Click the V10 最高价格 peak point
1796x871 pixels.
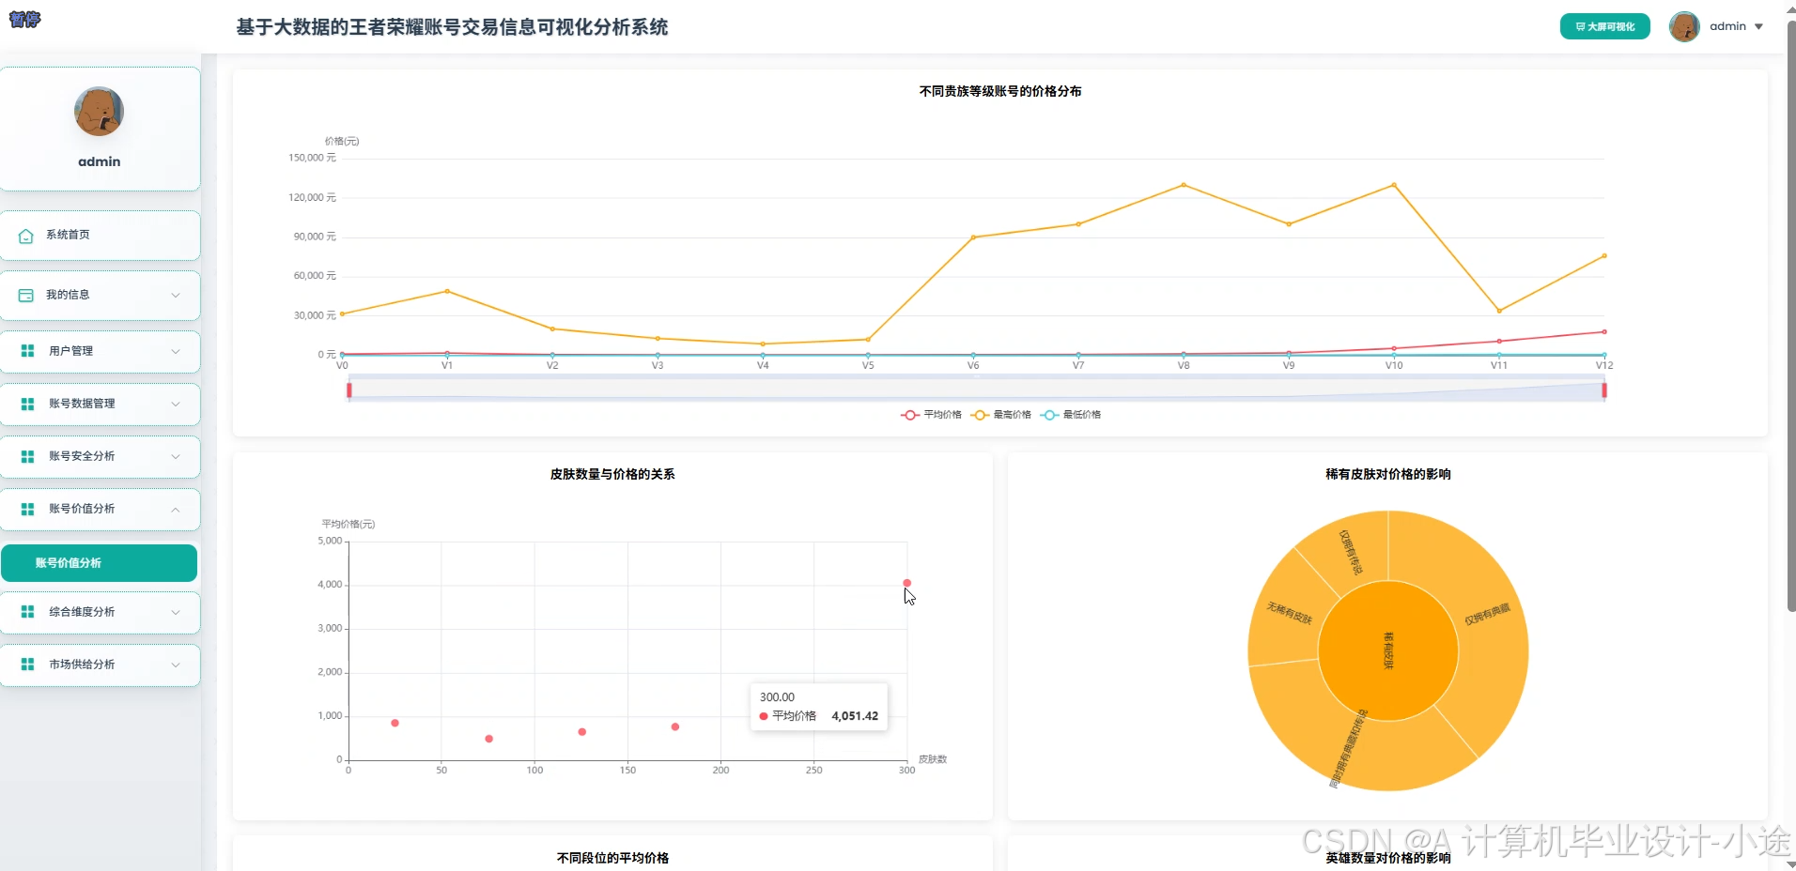pyautogui.click(x=1394, y=185)
